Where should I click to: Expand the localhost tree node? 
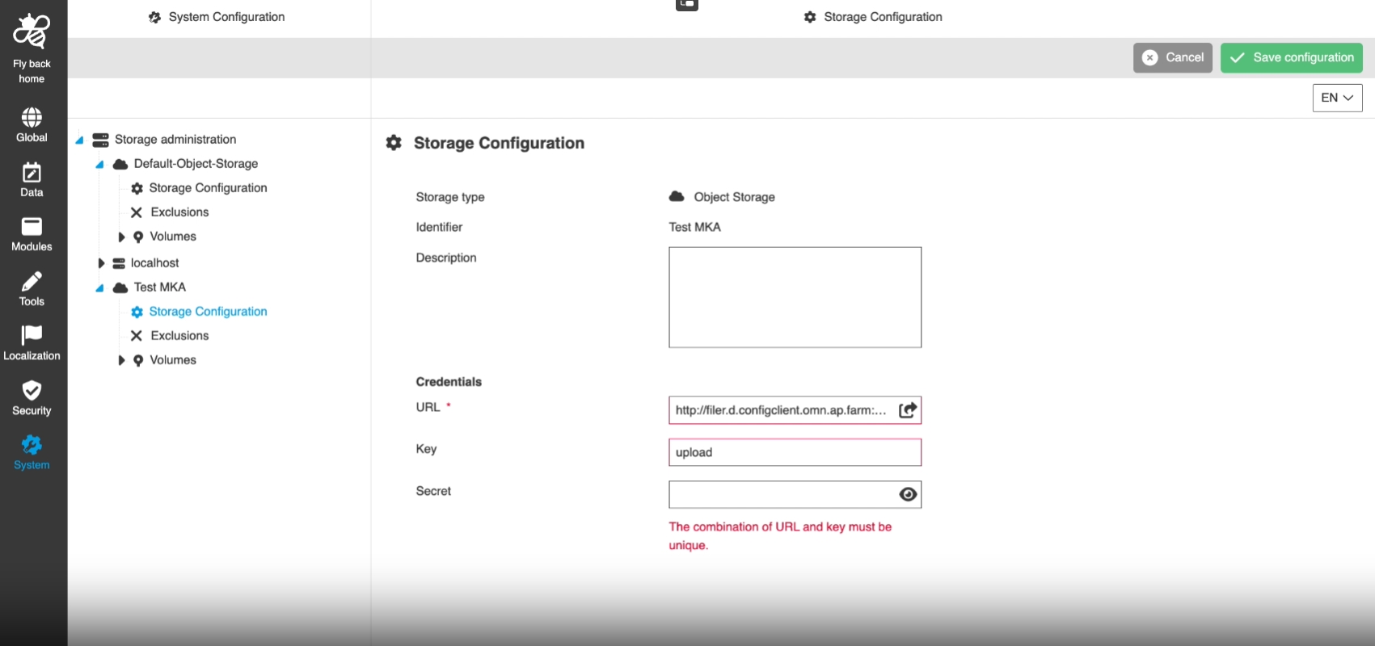tap(101, 263)
